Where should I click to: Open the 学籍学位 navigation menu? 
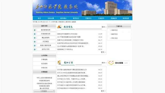88,18
